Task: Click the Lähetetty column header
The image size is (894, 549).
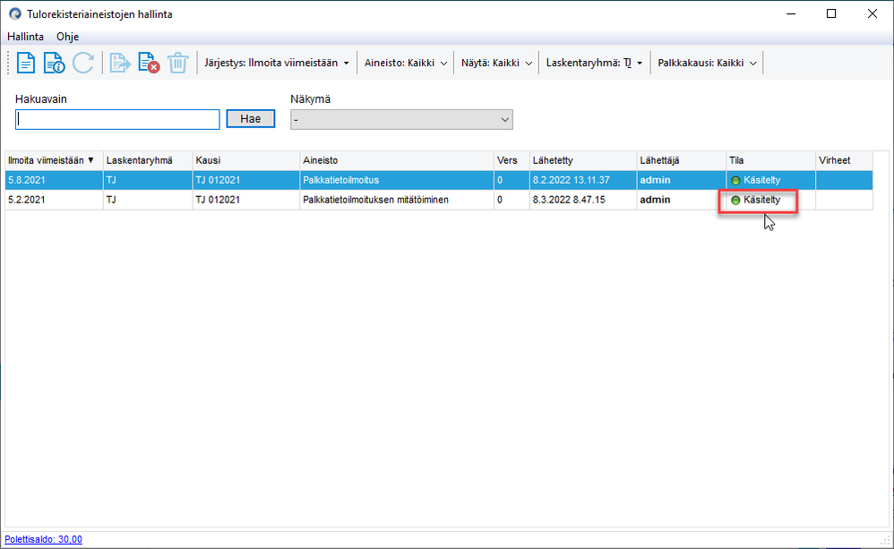Action: click(x=583, y=161)
